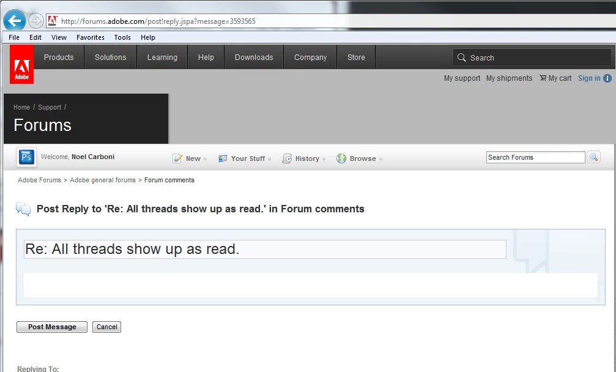This screenshot has height=372, width=616.
Task: Open the Solutions navigation tab
Action: click(x=110, y=58)
